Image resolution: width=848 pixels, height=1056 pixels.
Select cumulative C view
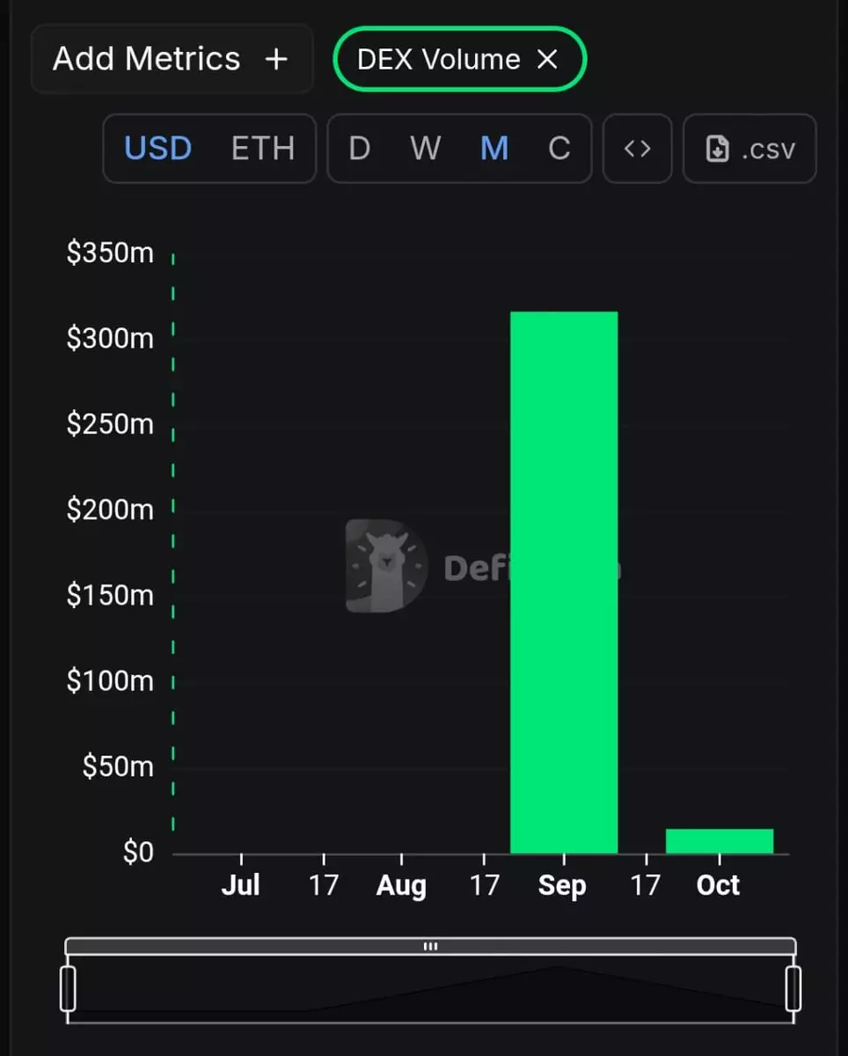click(x=559, y=149)
